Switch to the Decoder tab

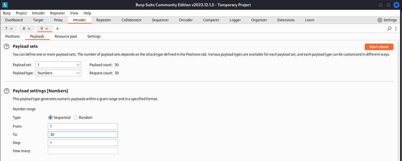pyautogui.click(x=186, y=20)
